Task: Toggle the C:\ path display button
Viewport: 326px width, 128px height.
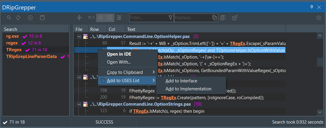Action: point(91,18)
